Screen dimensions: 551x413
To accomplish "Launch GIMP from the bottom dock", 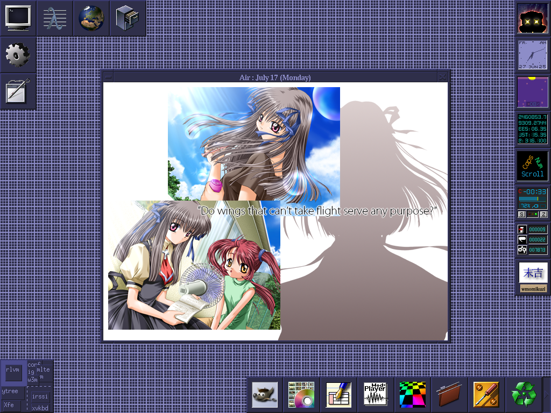I will 265,395.
